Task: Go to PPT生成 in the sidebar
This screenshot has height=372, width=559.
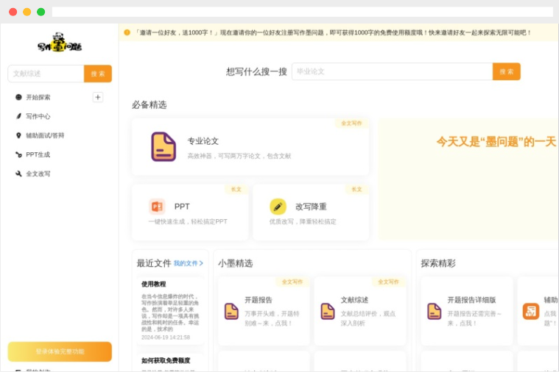Action: tap(38, 154)
